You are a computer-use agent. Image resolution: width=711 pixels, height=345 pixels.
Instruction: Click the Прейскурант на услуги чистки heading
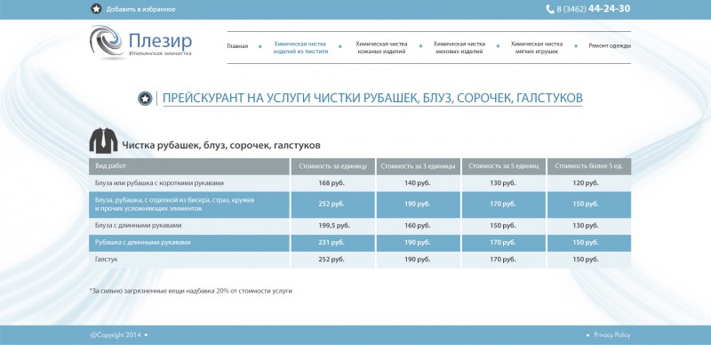pyautogui.click(x=372, y=98)
